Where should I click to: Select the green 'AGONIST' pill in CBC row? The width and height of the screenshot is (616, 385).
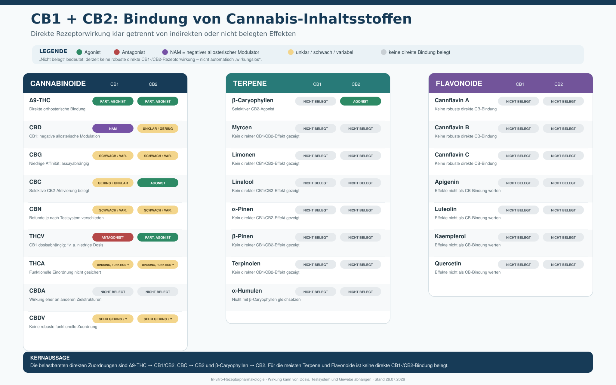pyautogui.click(x=158, y=183)
